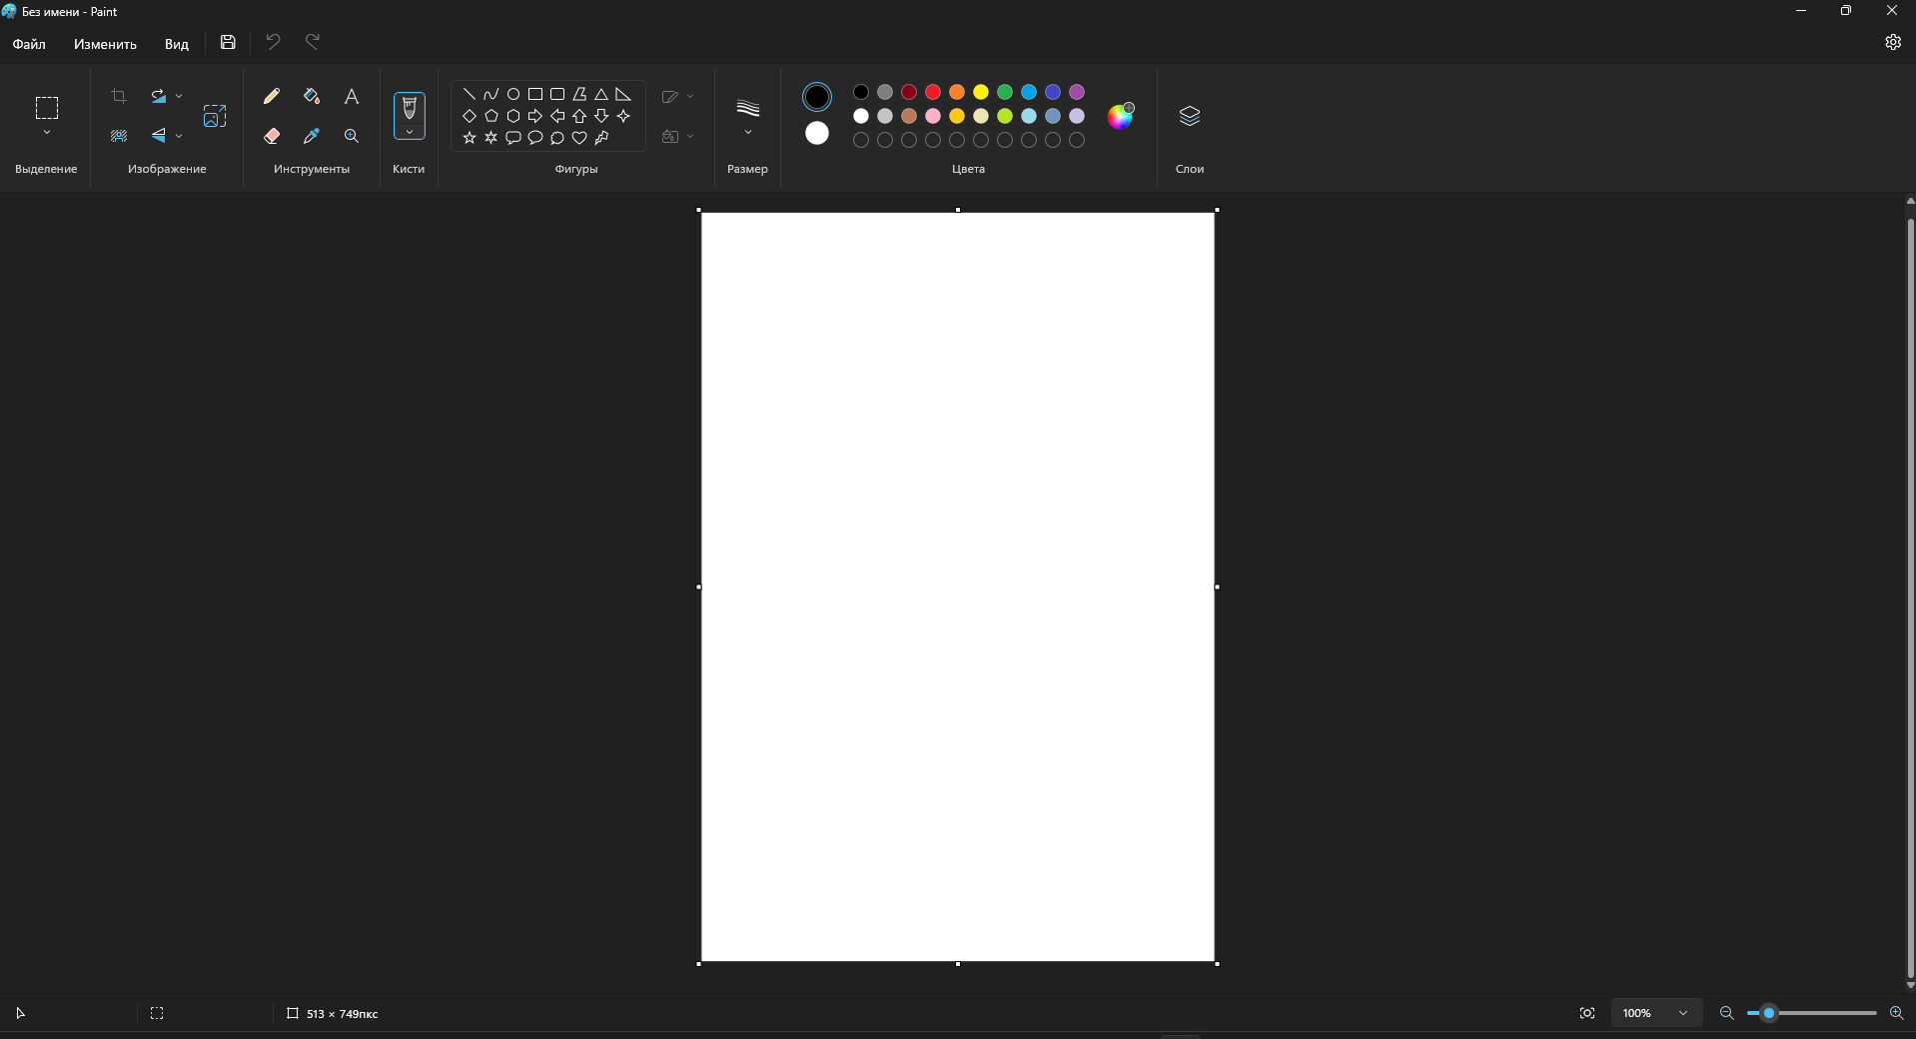Expand the flip options dropdown arrow
This screenshot has height=1039, width=1916.
tap(179, 136)
